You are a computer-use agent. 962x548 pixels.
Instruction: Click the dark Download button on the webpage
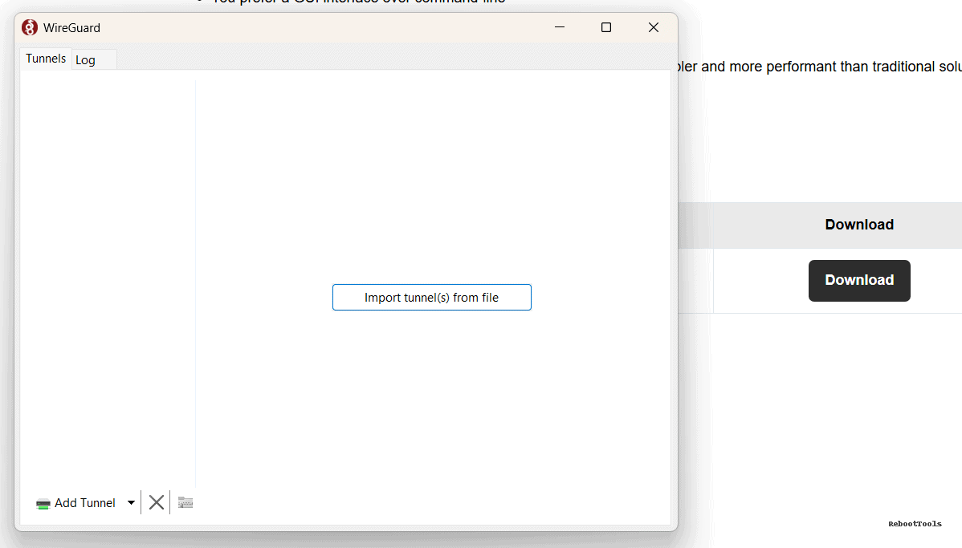859,280
